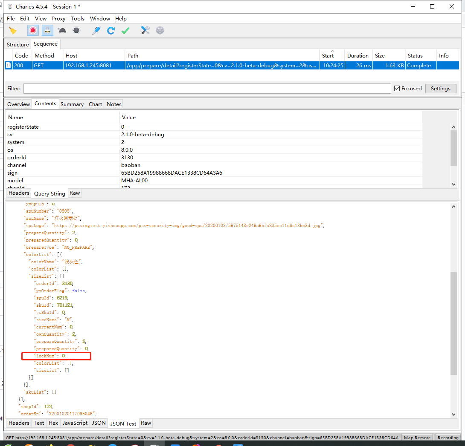The image size is (465, 446).
Task: Switch to the Summary tab
Action: pyautogui.click(x=72, y=104)
